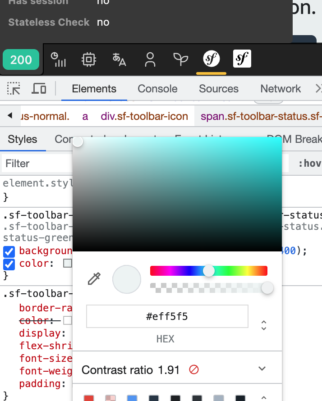Open the translation toolbar panel icon

click(x=119, y=59)
